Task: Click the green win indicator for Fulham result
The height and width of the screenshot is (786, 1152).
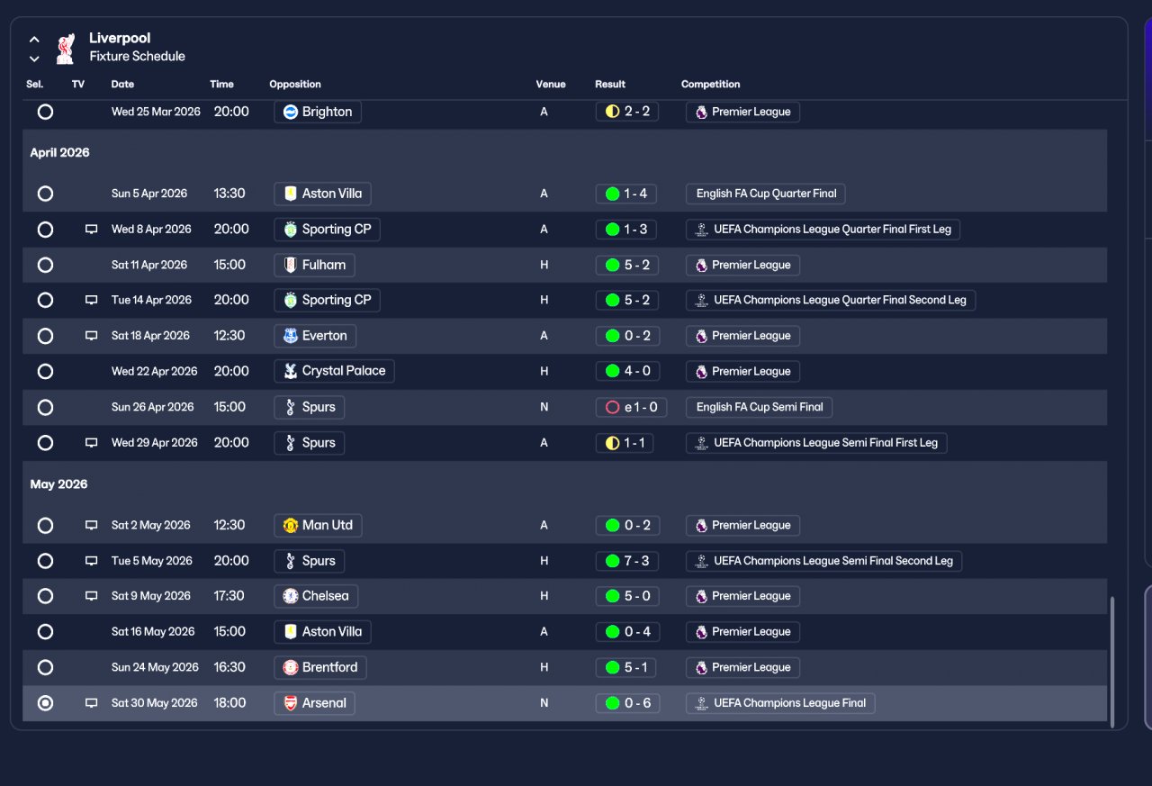Action: pos(613,266)
